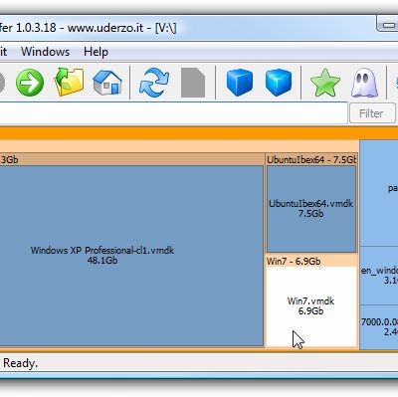Go up with the folder arrow icon

pos(69,82)
